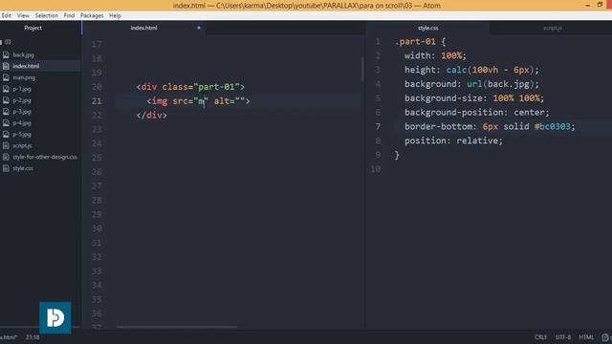This screenshot has height=344, width=612.
Task: Click the file icon next to script.js
Action: click(6, 145)
